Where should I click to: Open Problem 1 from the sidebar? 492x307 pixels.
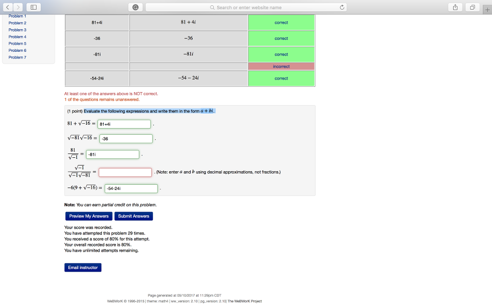[x=17, y=16]
